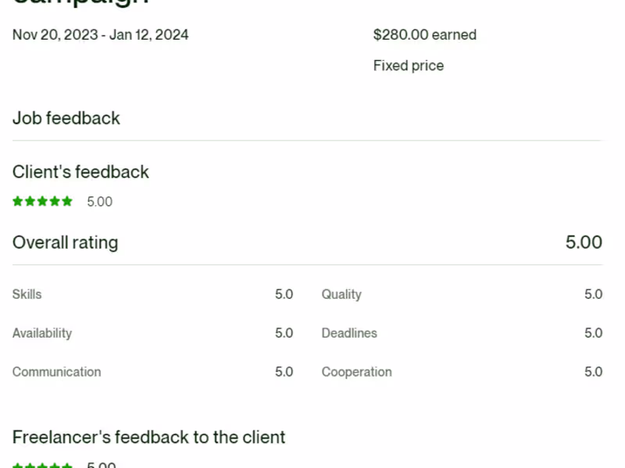Viewport: 625px width, 468px height.
Task: Click the Cooperation rating label
Action: pos(357,372)
